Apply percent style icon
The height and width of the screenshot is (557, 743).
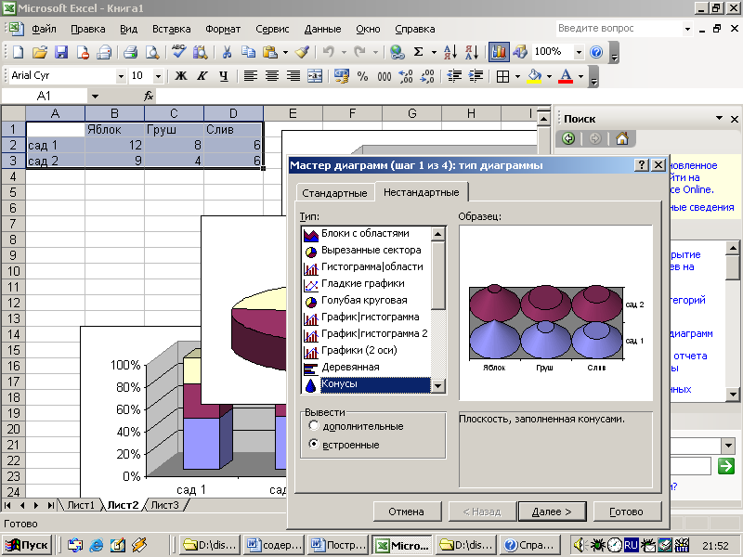362,76
